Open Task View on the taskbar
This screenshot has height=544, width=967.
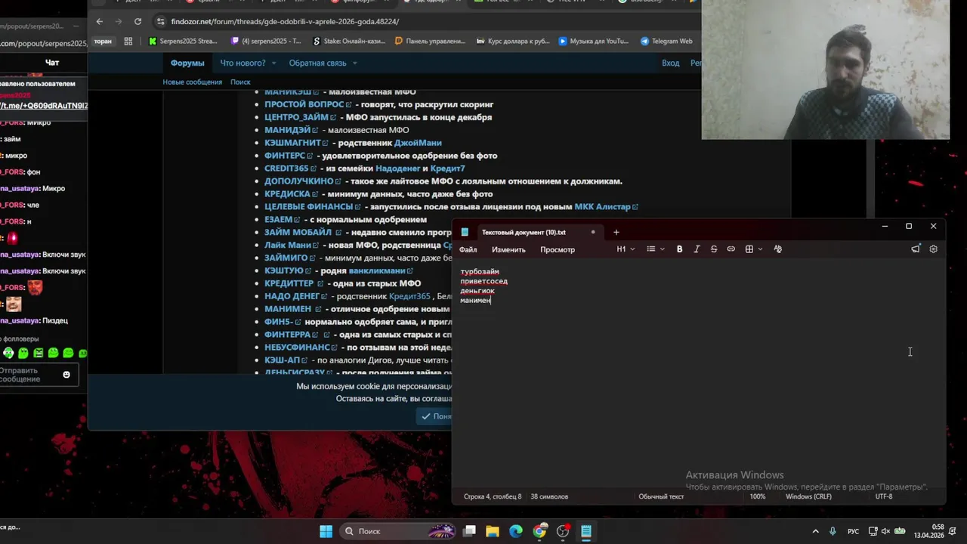pyautogui.click(x=469, y=531)
